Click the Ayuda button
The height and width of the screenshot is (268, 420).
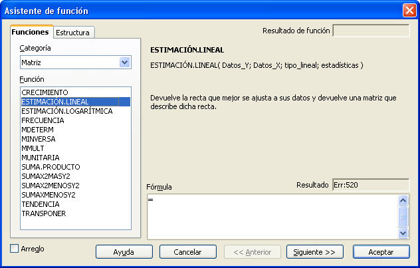click(124, 252)
